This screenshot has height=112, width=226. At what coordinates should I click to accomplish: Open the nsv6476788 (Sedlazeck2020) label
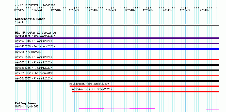35,46
